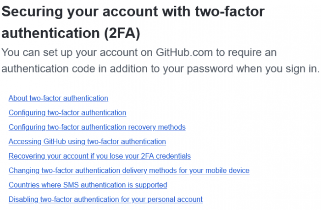Screen dimensions: 321x210
Task: View Countries where SMS authentication is supported
Action: 88,185
